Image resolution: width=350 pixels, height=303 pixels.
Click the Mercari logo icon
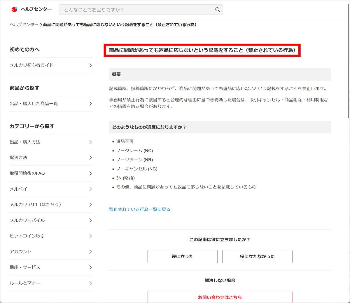[14, 9]
